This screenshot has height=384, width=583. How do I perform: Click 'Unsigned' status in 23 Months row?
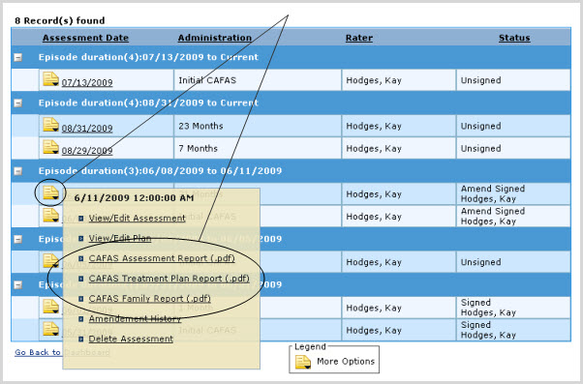tap(480, 126)
